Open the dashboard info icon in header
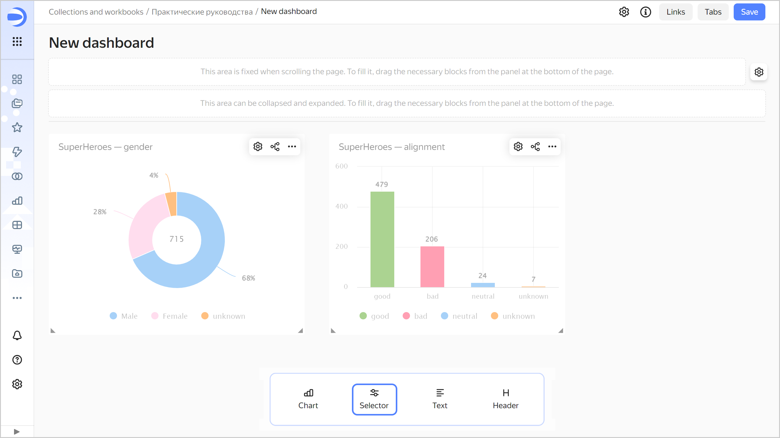Screen dimensions: 780x438 tap(645, 12)
